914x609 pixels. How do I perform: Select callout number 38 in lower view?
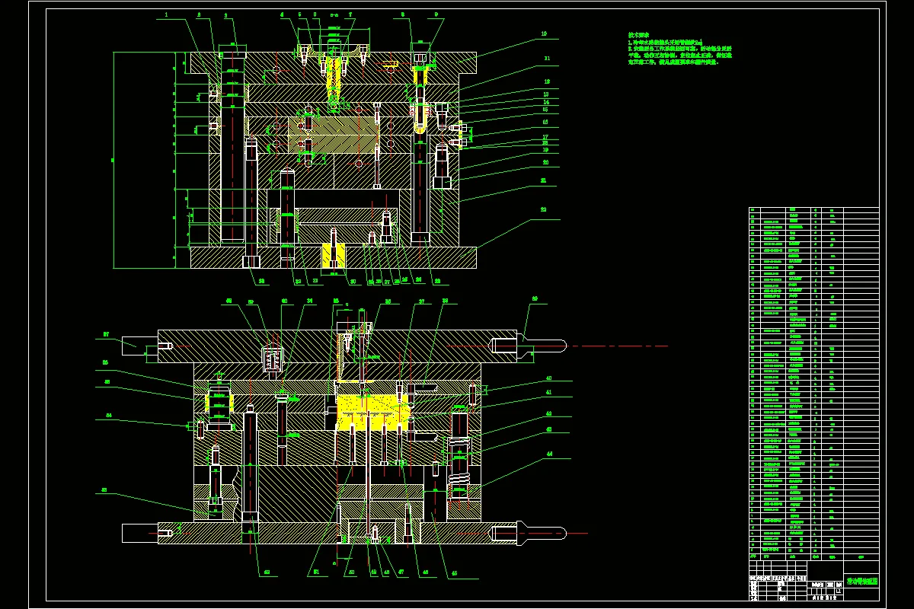(x=444, y=301)
